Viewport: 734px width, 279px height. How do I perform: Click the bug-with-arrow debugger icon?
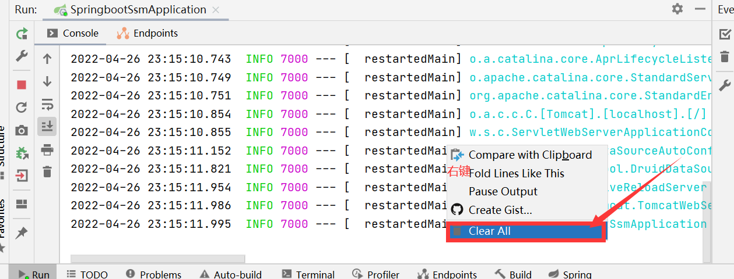22,153
